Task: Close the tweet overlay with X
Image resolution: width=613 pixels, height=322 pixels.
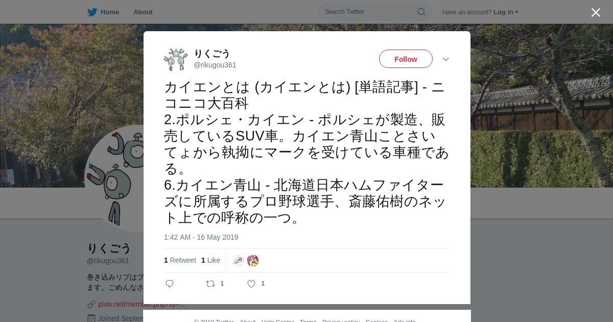Action: pos(596,12)
